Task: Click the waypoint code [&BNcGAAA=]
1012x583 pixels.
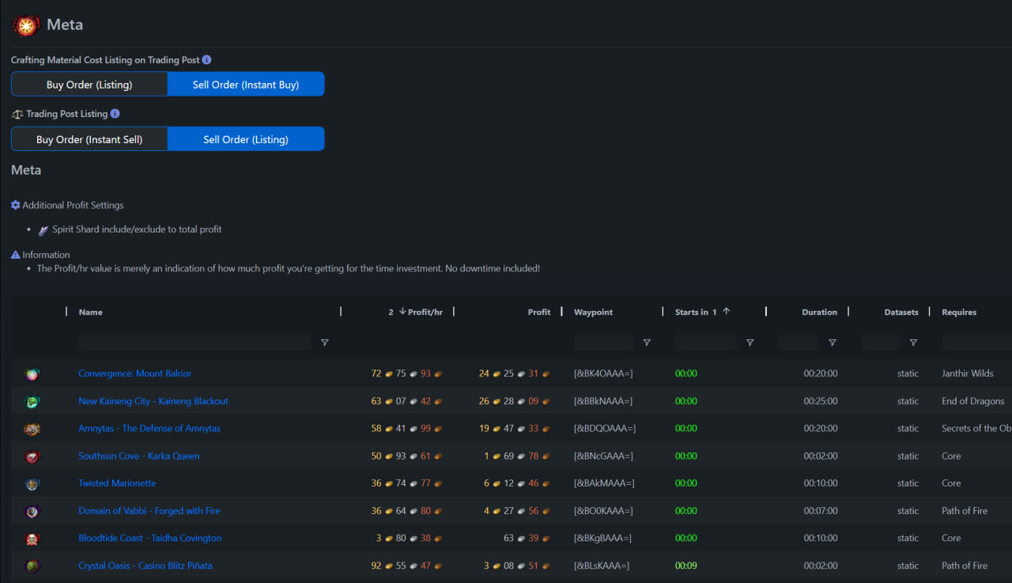Action: pos(604,456)
